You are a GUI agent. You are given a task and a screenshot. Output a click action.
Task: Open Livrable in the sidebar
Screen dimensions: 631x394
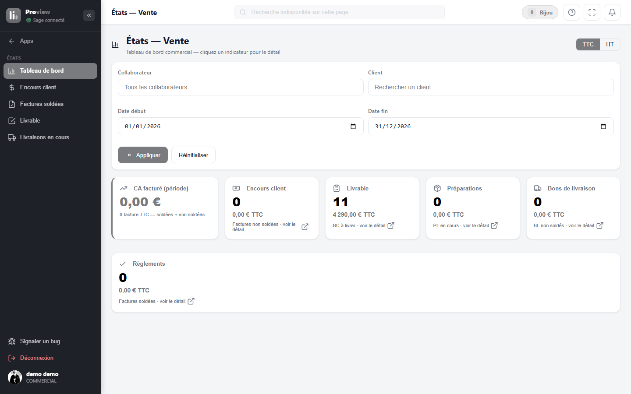50,121
